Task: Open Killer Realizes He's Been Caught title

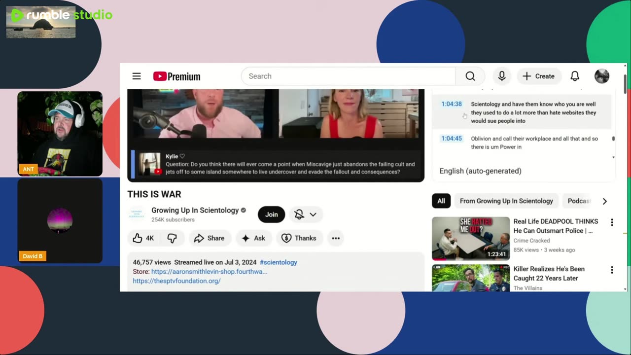Action: (549, 274)
